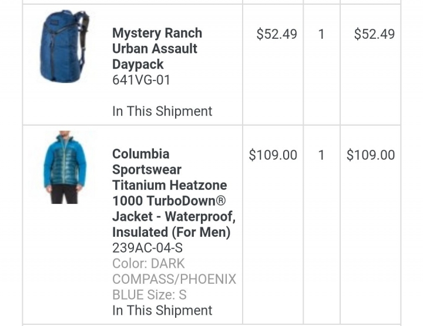Click the jacket's $109.00 line total
Image resolution: width=423 pixels, height=326 pixels.
click(371, 155)
